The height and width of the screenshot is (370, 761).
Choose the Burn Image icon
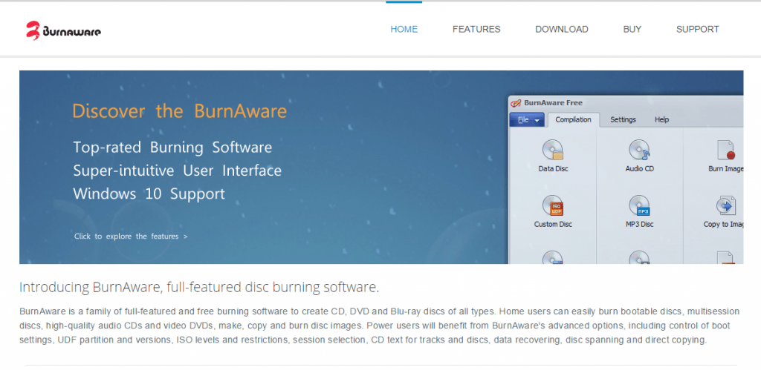point(726,150)
